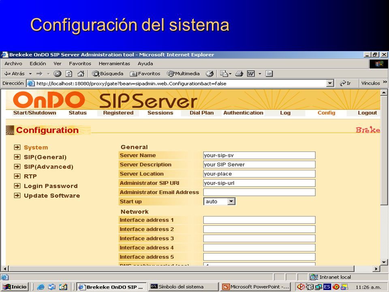This screenshot has width=389, height=292.
Task: Switch to the Sessions tab
Action: 160,113
